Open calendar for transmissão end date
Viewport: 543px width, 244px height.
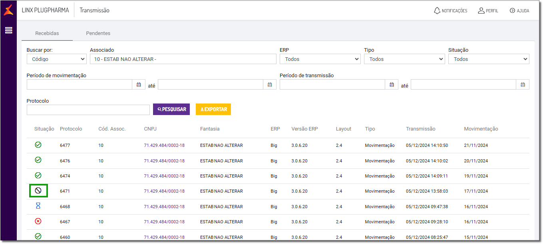(x=523, y=84)
